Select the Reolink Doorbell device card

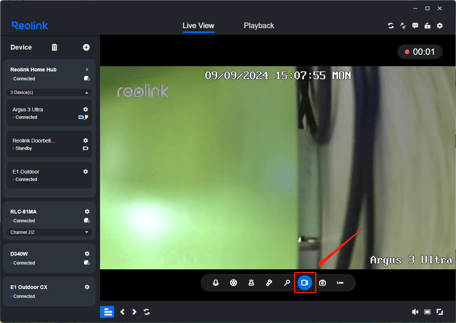click(49, 144)
